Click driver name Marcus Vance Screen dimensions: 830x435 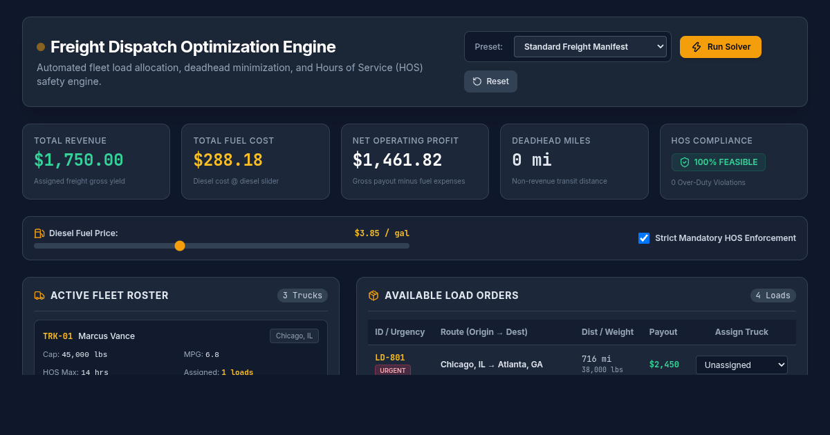(107, 336)
